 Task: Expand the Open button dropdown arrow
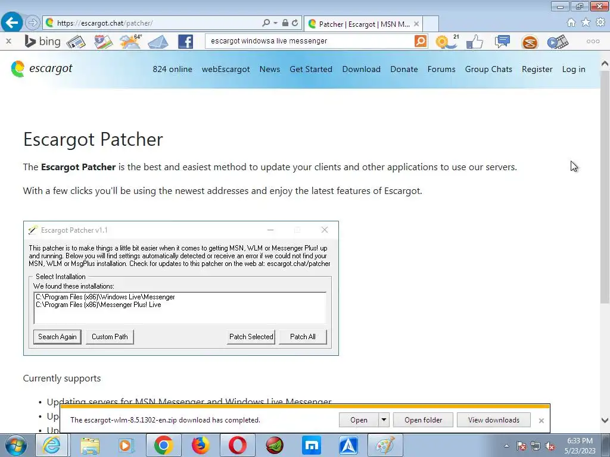(384, 420)
